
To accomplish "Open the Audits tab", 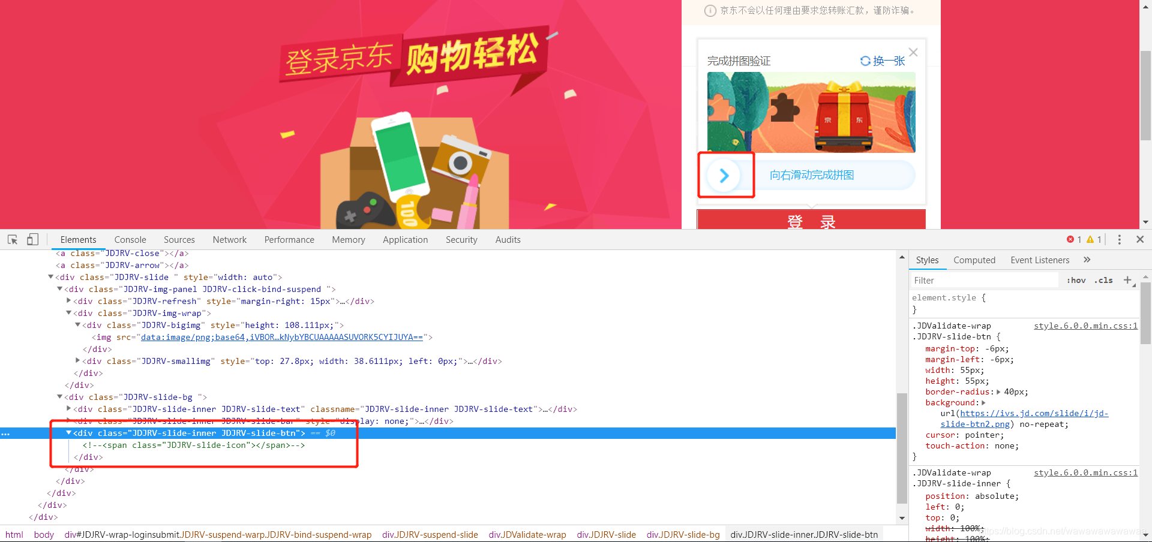I will [508, 239].
